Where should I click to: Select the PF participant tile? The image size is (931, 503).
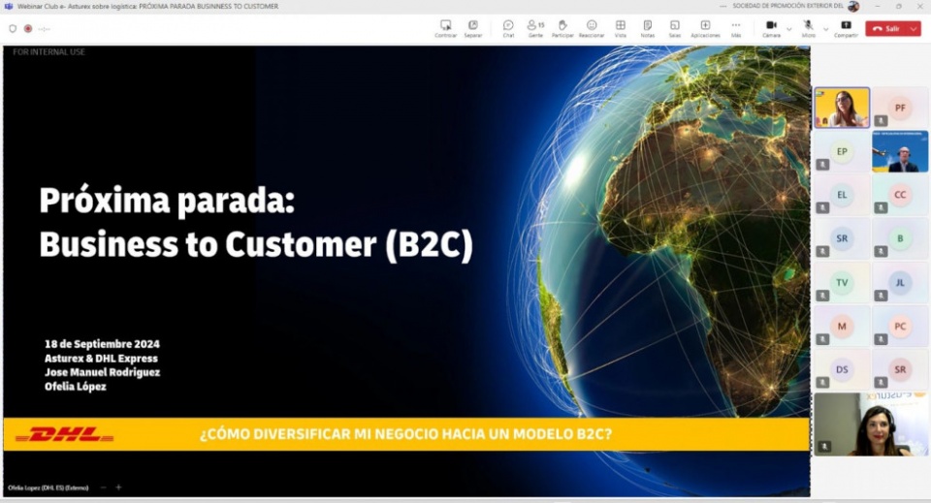pyautogui.click(x=900, y=108)
